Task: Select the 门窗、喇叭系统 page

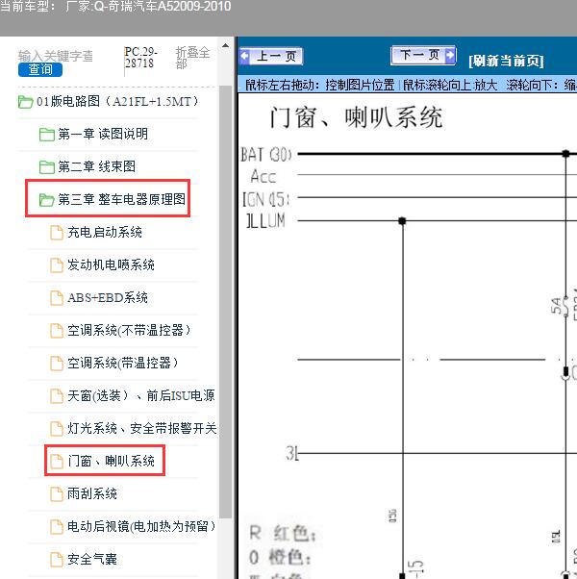Action: [111, 461]
